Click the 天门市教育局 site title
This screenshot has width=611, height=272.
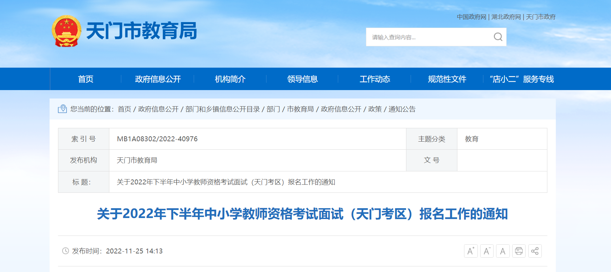141,31
